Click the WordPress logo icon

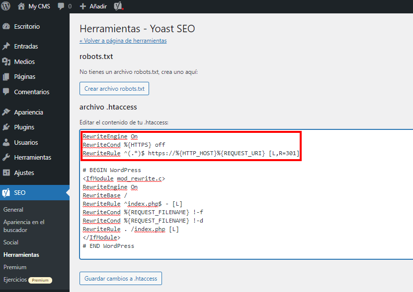tap(5, 6)
